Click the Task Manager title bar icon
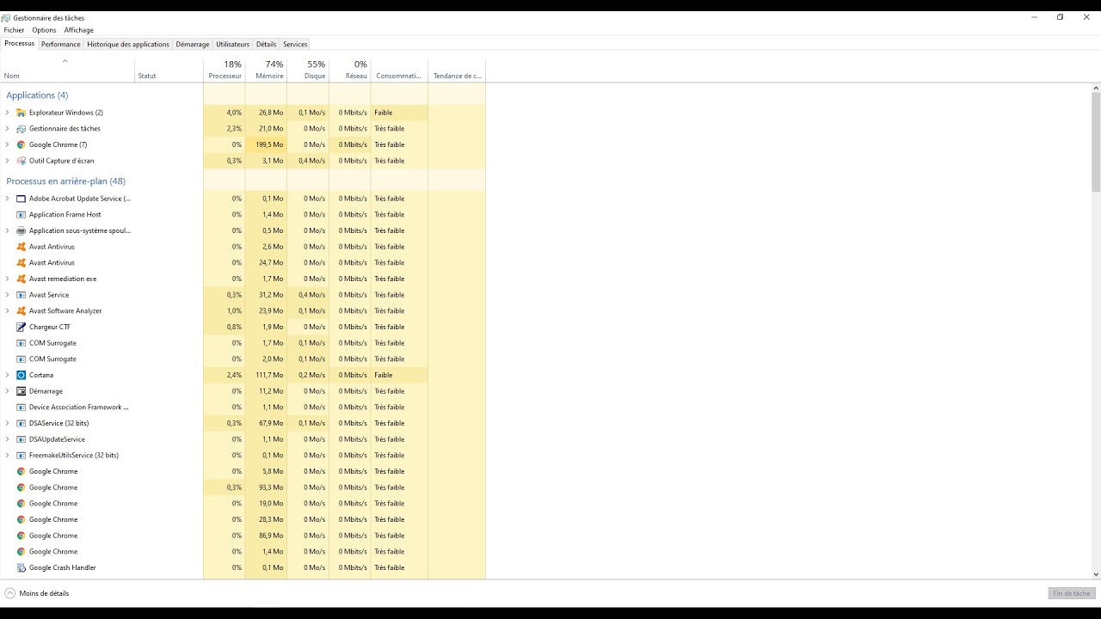The image size is (1101, 619). (6, 18)
